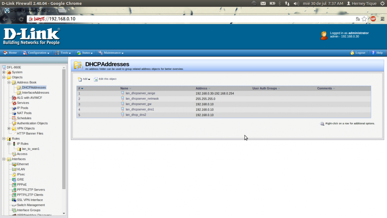Click the Logout link
This screenshot has height=218, width=387.
pos(358,53)
